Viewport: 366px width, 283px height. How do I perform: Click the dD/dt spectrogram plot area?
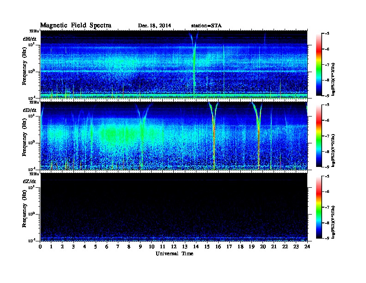click(x=174, y=136)
